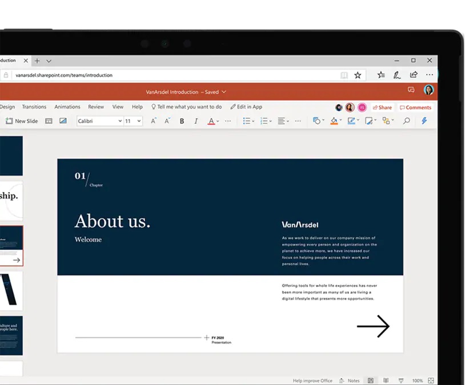This screenshot has width=474, height=385.
Task: Open the Find magnifier icon in toolbar
Action: click(407, 121)
